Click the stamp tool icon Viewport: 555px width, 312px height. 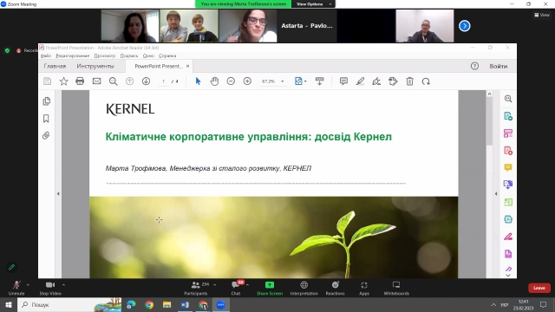coord(393,81)
